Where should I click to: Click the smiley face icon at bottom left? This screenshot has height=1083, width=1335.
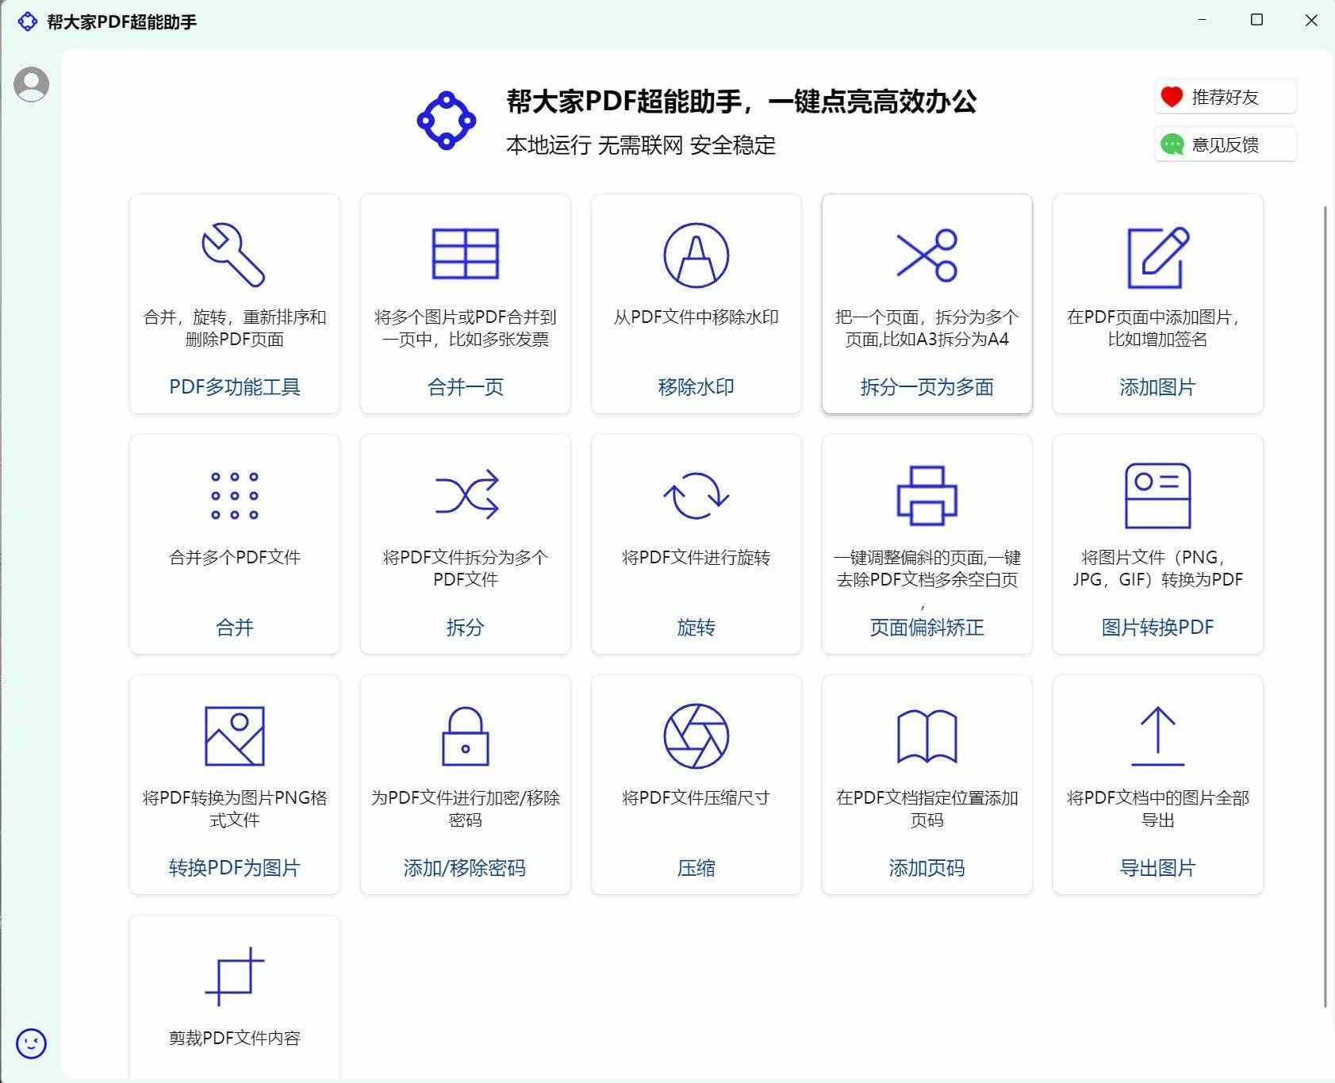pos(31,1044)
